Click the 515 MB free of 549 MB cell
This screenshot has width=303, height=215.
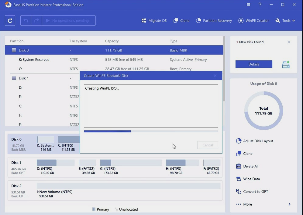(124, 60)
